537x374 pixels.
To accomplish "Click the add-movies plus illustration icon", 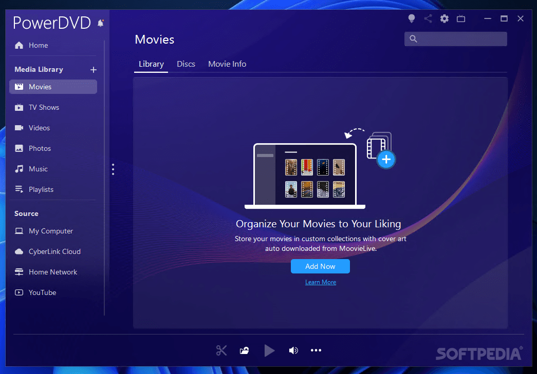I will coord(386,160).
